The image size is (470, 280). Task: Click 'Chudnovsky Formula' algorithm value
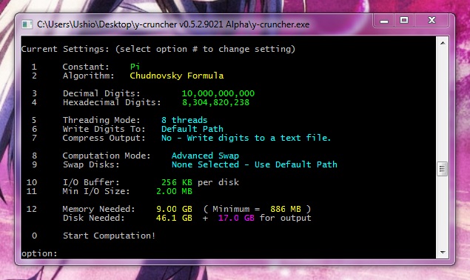pyautogui.click(x=177, y=76)
